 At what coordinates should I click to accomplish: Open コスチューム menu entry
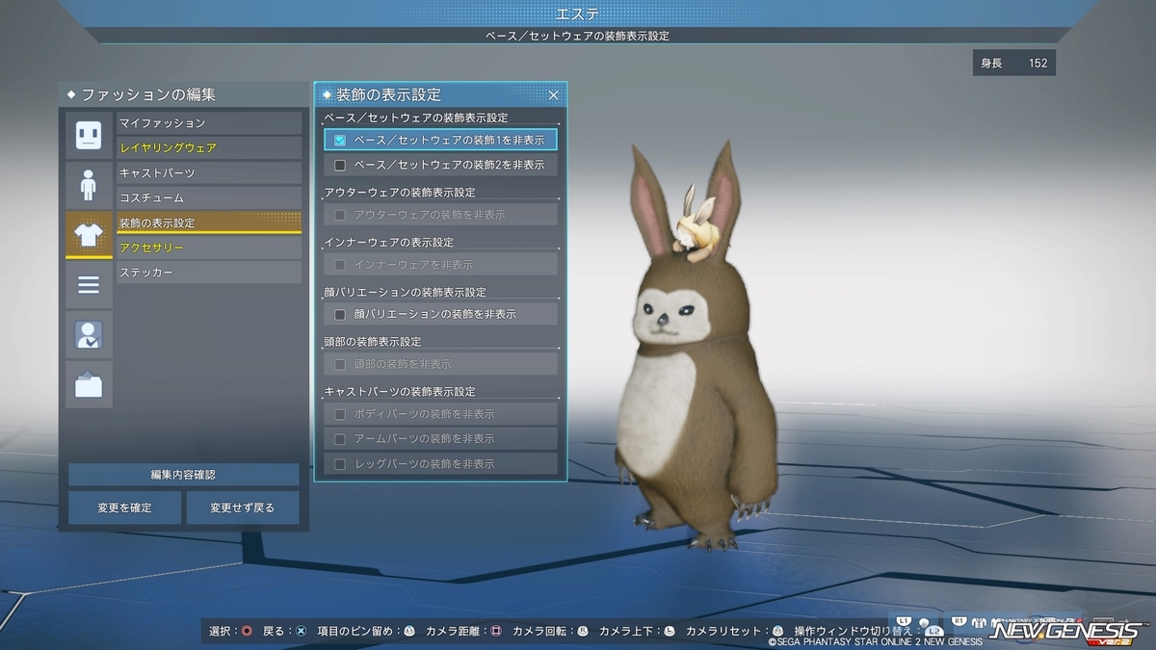click(x=209, y=198)
